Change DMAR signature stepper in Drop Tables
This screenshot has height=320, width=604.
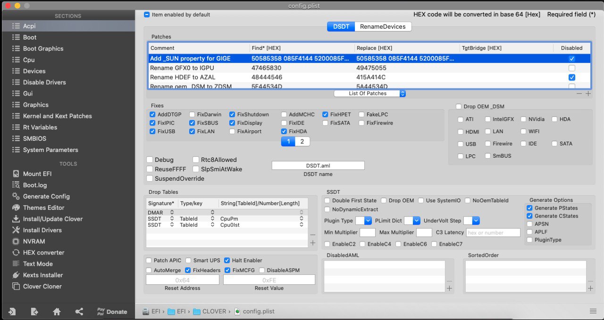click(x=172, y=213)
